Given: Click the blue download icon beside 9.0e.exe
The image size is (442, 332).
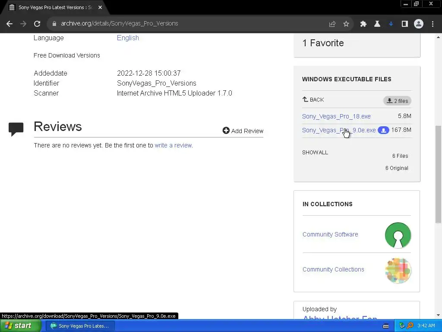Looking at the screenshot, I should pos(383,130).
